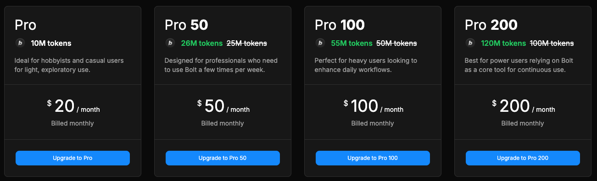Click the Bolt token icon in Pro 50 plan
597x181 pixels.
tap(170, 43)
